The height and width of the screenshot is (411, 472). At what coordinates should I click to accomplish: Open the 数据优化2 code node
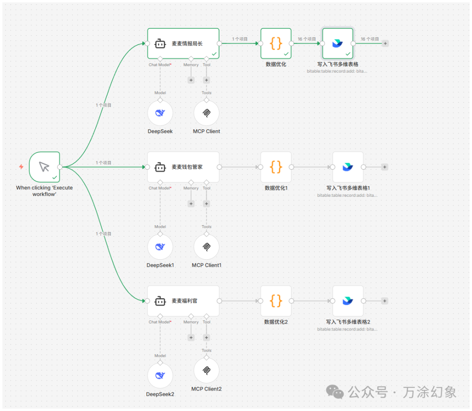276,301
